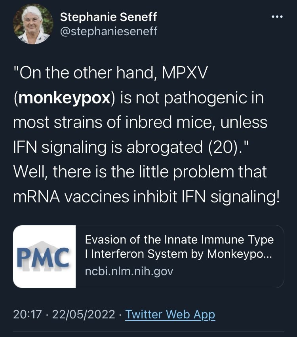Viewport: 297px width, 337px height.
Task: Click the @stephanieseneff handle
Action: click(109, 31)
